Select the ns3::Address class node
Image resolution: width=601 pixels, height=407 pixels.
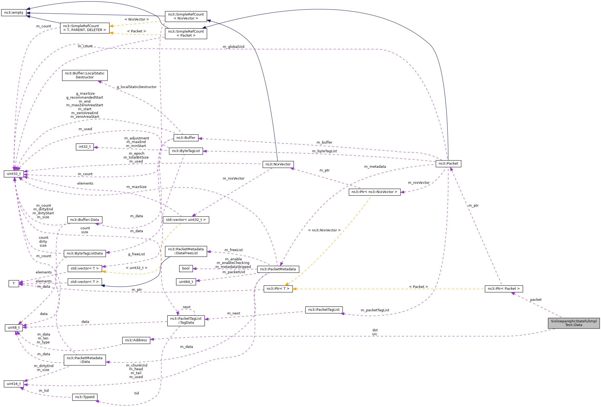pyautogui.click(x=136, y=340)
